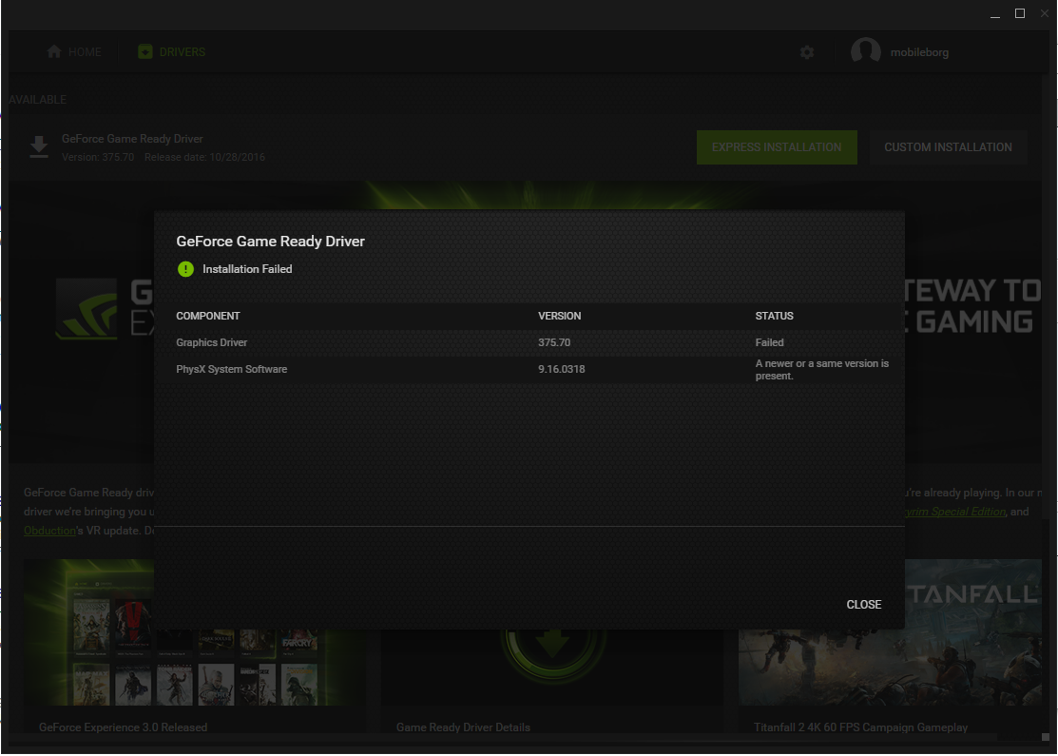Select the Graphics Driver component row
Viewport: 1058px width, 756px height.
click(529, 343)
